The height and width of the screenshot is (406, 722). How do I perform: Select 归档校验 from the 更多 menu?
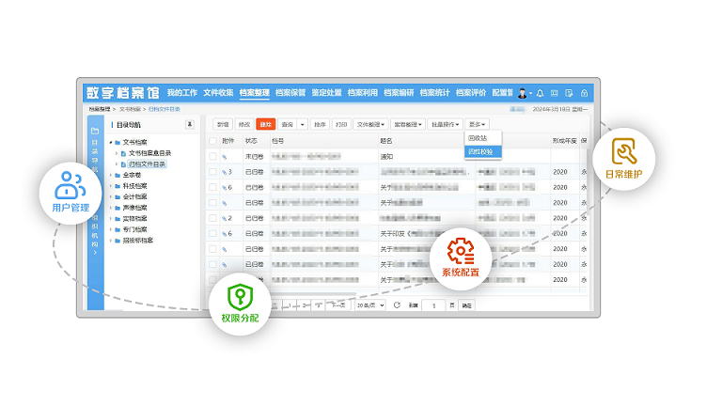point(482,150)
